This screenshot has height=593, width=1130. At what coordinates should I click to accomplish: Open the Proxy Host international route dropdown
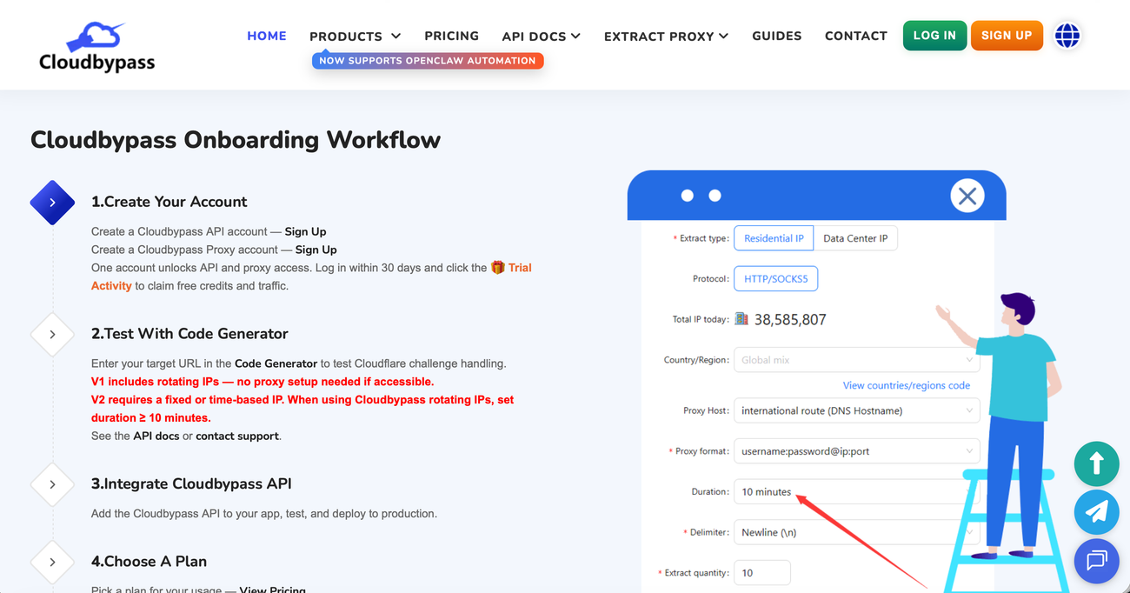point(857,410)
